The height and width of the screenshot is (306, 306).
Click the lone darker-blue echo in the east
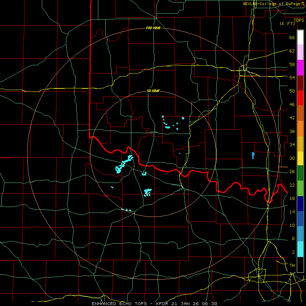[253, 155]
